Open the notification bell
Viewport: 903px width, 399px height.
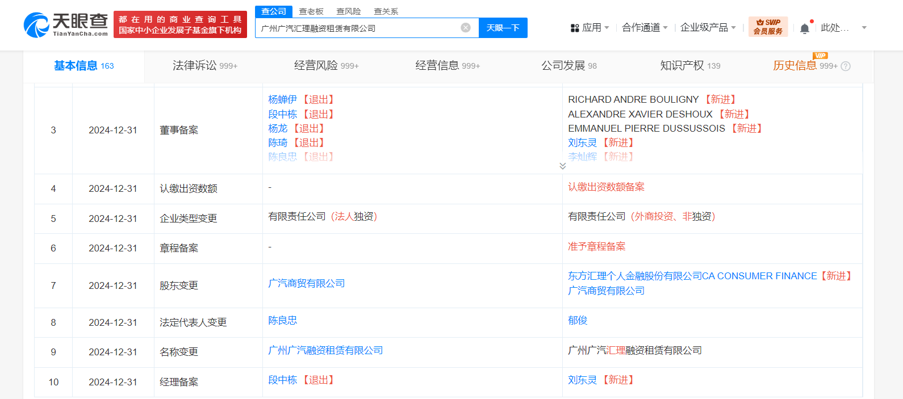tap(805, 28)
